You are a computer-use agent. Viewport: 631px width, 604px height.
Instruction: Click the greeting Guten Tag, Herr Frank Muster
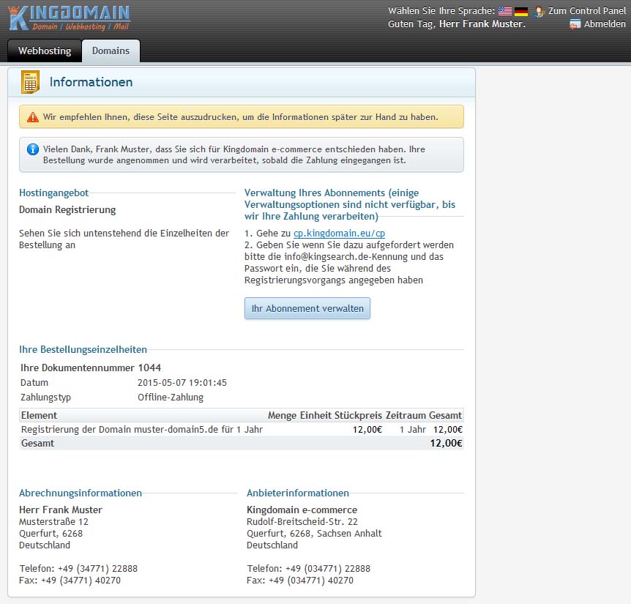pos(457,24)
